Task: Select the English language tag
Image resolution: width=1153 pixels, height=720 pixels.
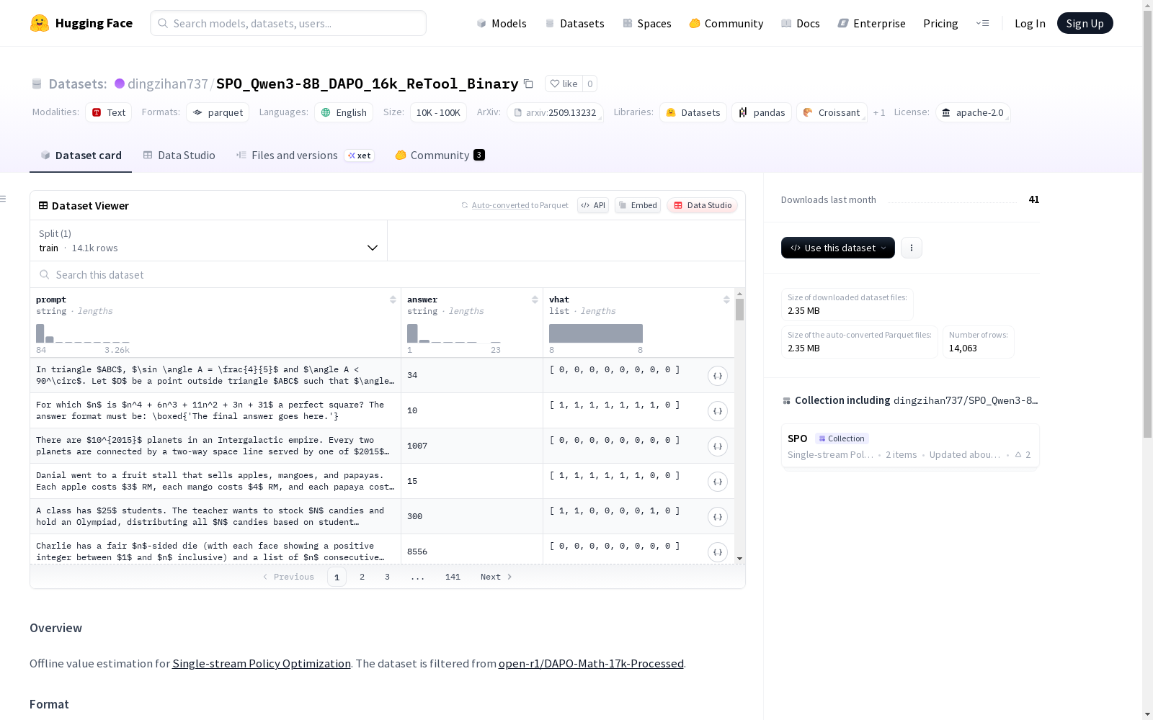Action: point(344,112)
